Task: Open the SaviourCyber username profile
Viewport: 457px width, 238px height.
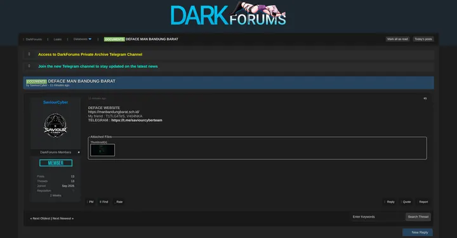Action: 55,102
